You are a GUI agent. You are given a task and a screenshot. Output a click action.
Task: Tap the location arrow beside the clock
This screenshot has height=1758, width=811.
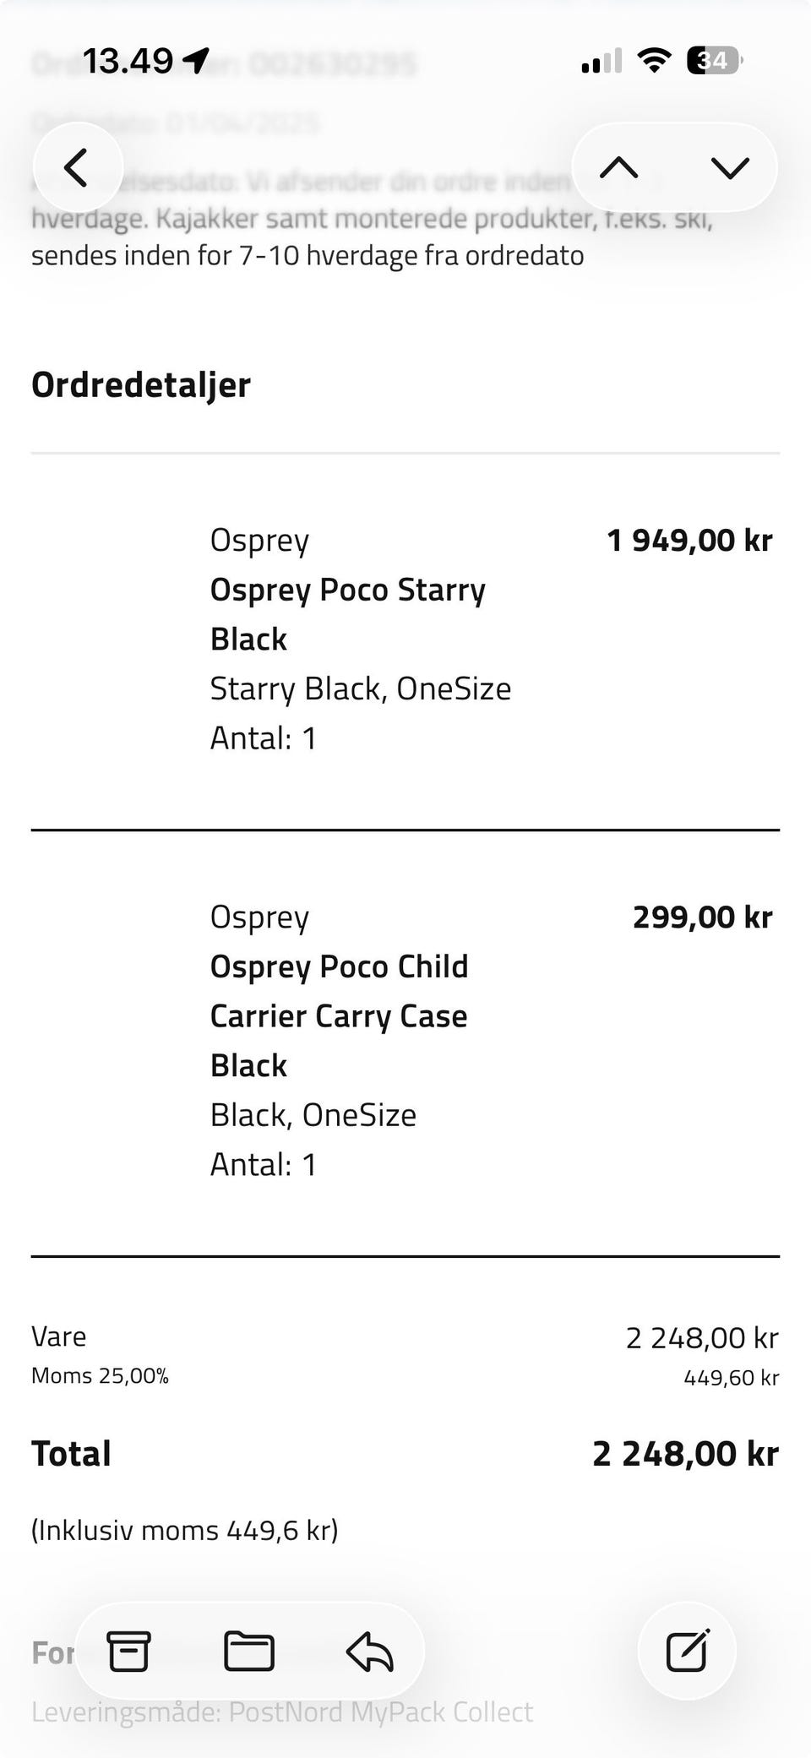click(x=195, y=60)
